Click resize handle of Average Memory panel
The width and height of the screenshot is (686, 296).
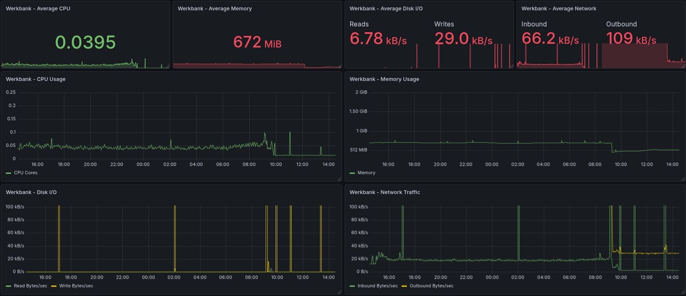click(339, 66)
